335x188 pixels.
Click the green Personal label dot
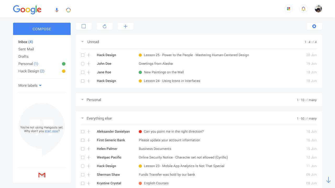pos(64,63)
